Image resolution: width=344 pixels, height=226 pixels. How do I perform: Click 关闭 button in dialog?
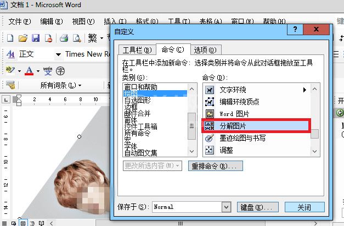pos(304,207)
